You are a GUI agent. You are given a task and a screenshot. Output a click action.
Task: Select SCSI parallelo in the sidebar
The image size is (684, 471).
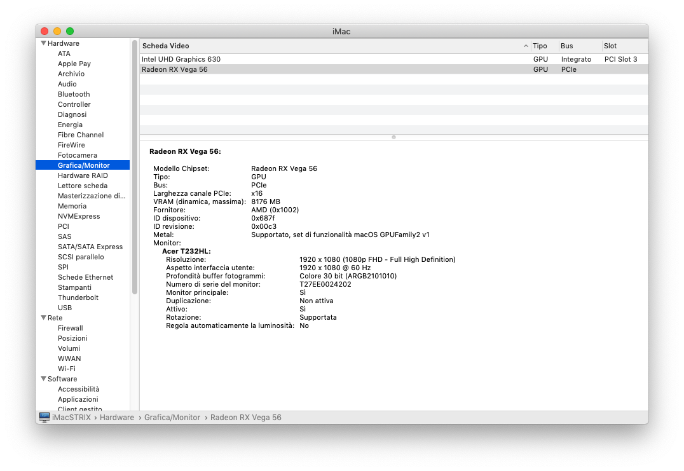81,257
